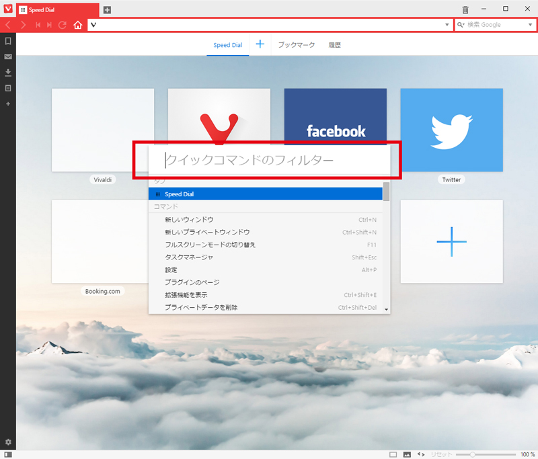Click the Twitter label under thumbnail
This screenshot has height=459, width=538.
click(x=451, y=179)
